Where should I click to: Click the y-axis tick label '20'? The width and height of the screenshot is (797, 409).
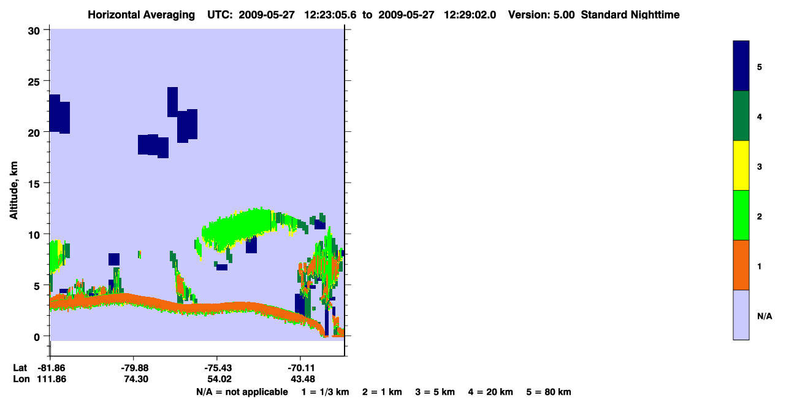point(36,132)
